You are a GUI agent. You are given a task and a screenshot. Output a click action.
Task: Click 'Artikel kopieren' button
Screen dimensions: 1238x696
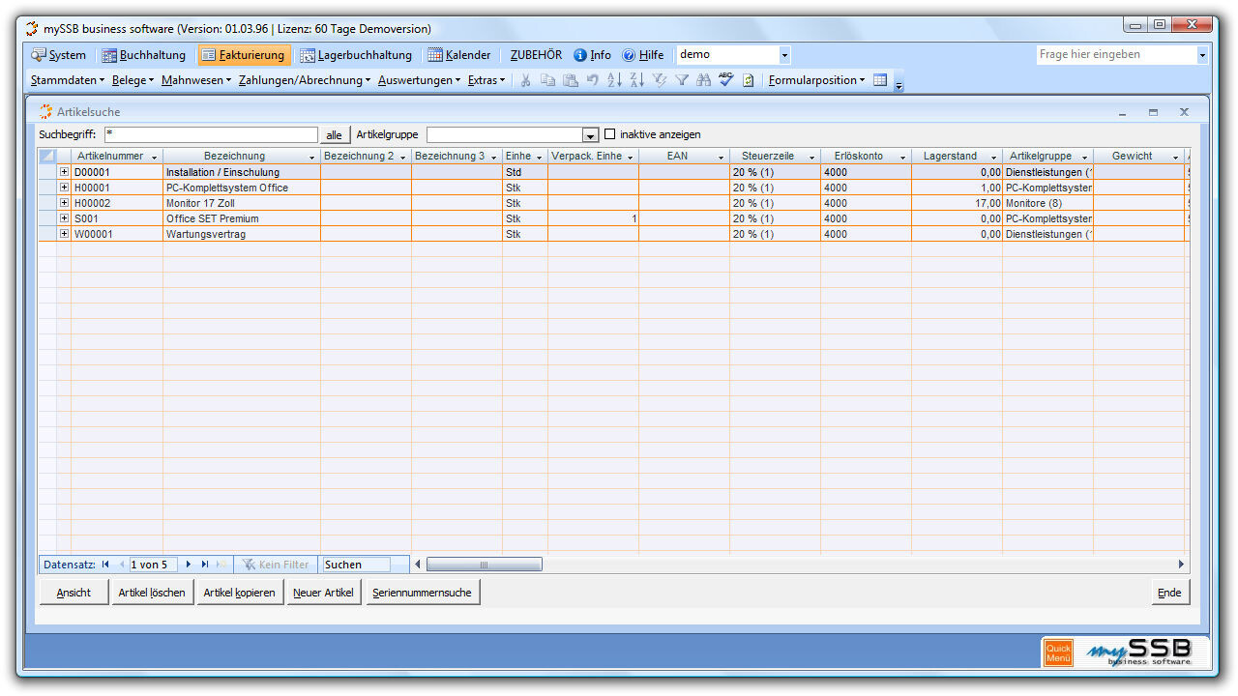[x=239, y=593]
